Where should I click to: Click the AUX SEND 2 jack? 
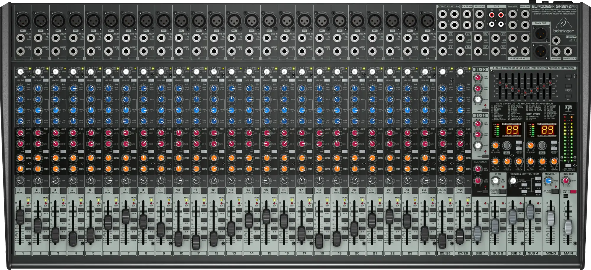point(480,25)
